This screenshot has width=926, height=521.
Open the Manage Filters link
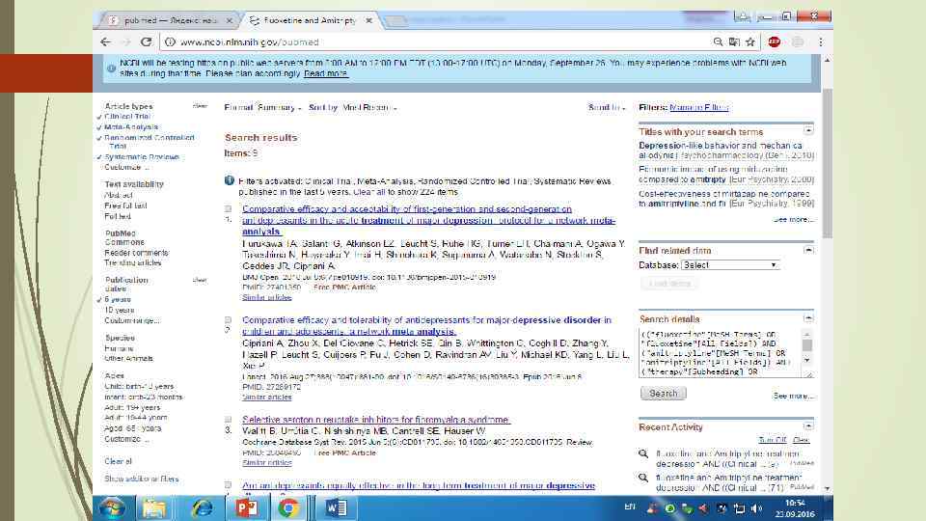(x=699, y=107)
